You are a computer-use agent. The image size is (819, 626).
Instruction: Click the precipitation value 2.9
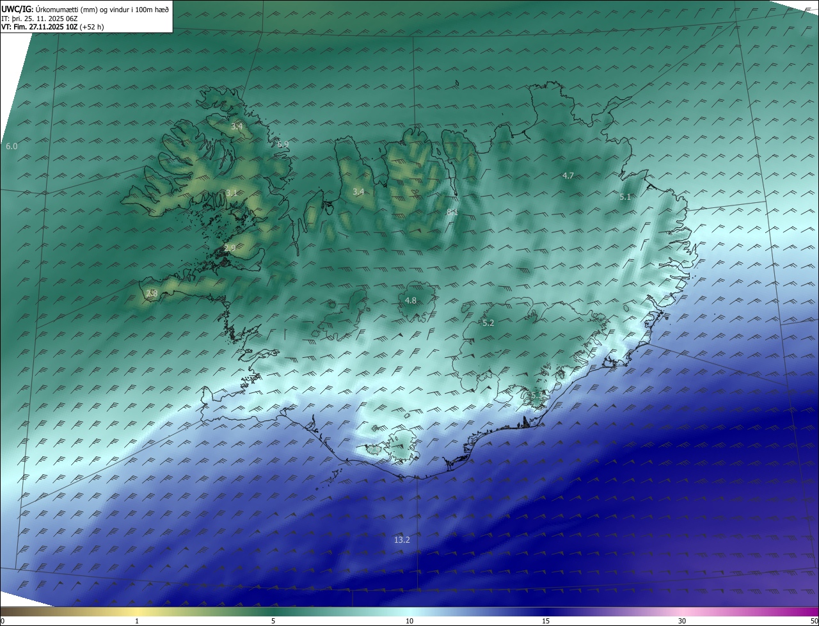(230, 248)
